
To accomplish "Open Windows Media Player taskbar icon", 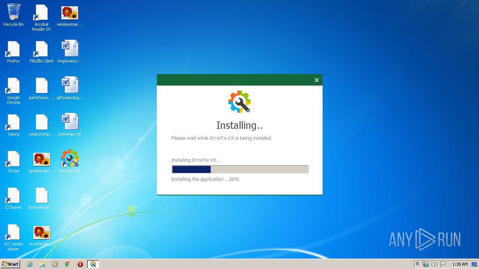I will click(55, 264).
